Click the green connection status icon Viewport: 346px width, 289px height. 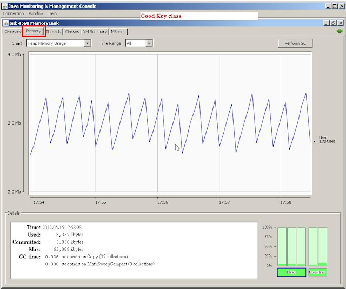[340, 31]
